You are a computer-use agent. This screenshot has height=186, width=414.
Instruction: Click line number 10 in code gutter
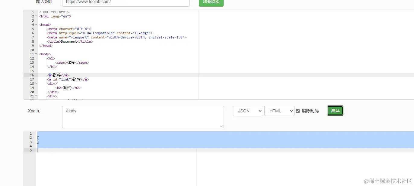pyautogui.click(x=32, y=50)
